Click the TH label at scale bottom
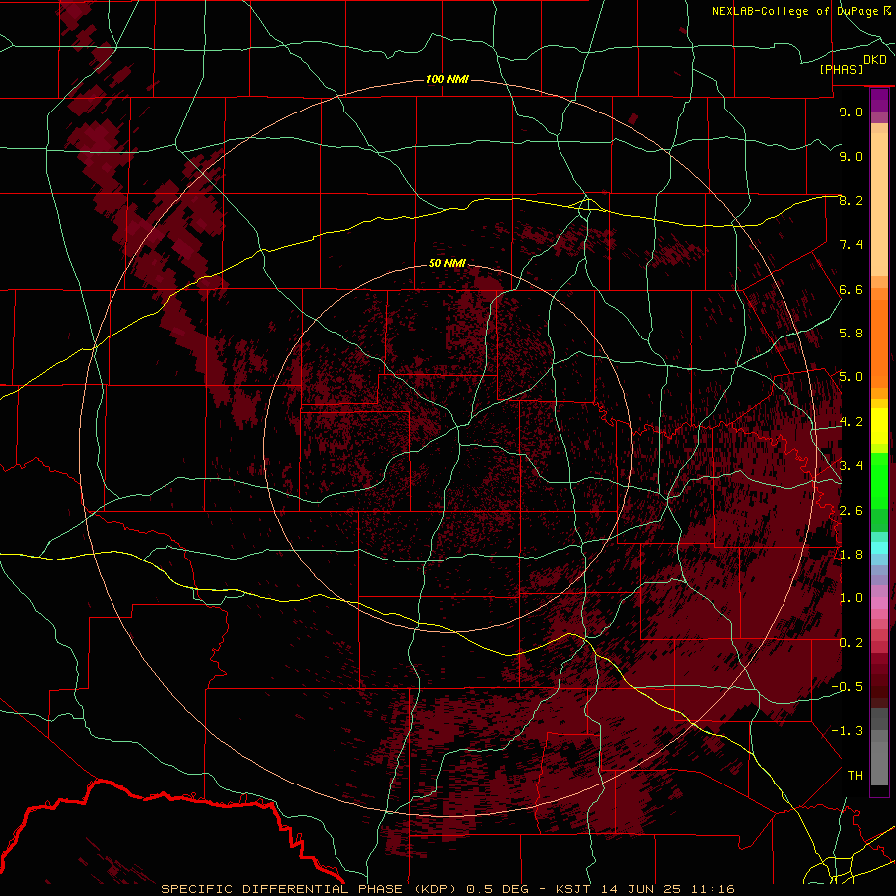The width and height of the screenshot is (896, 896). click(x=855, y=776)
